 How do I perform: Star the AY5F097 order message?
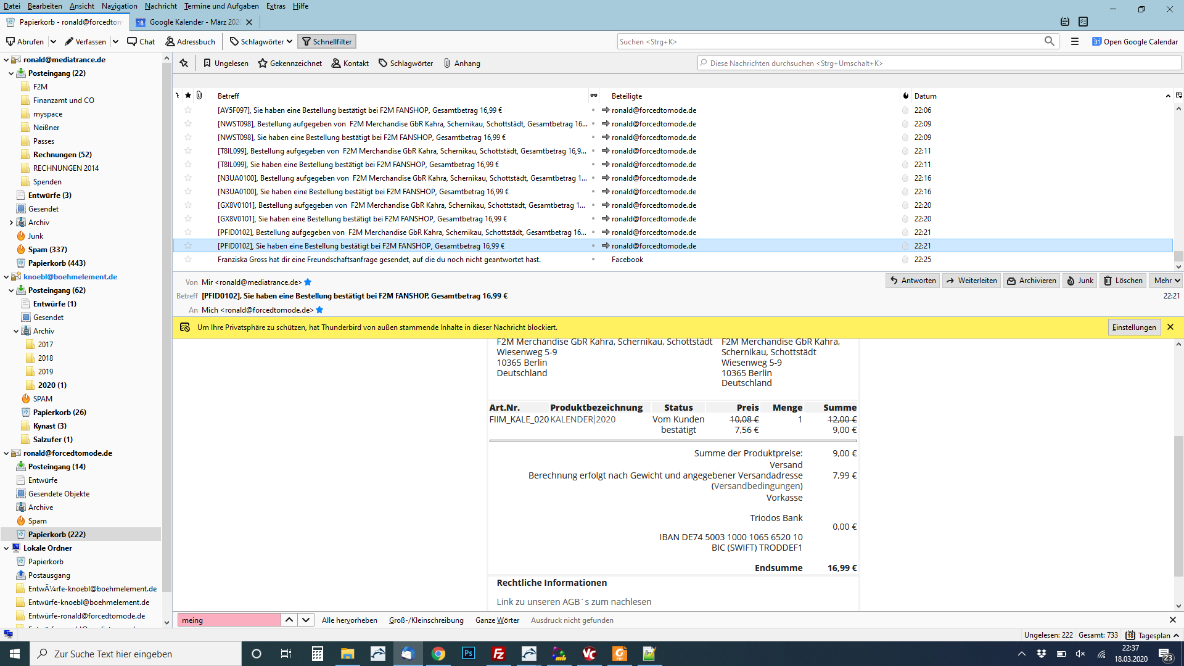(x=188, y=110)
